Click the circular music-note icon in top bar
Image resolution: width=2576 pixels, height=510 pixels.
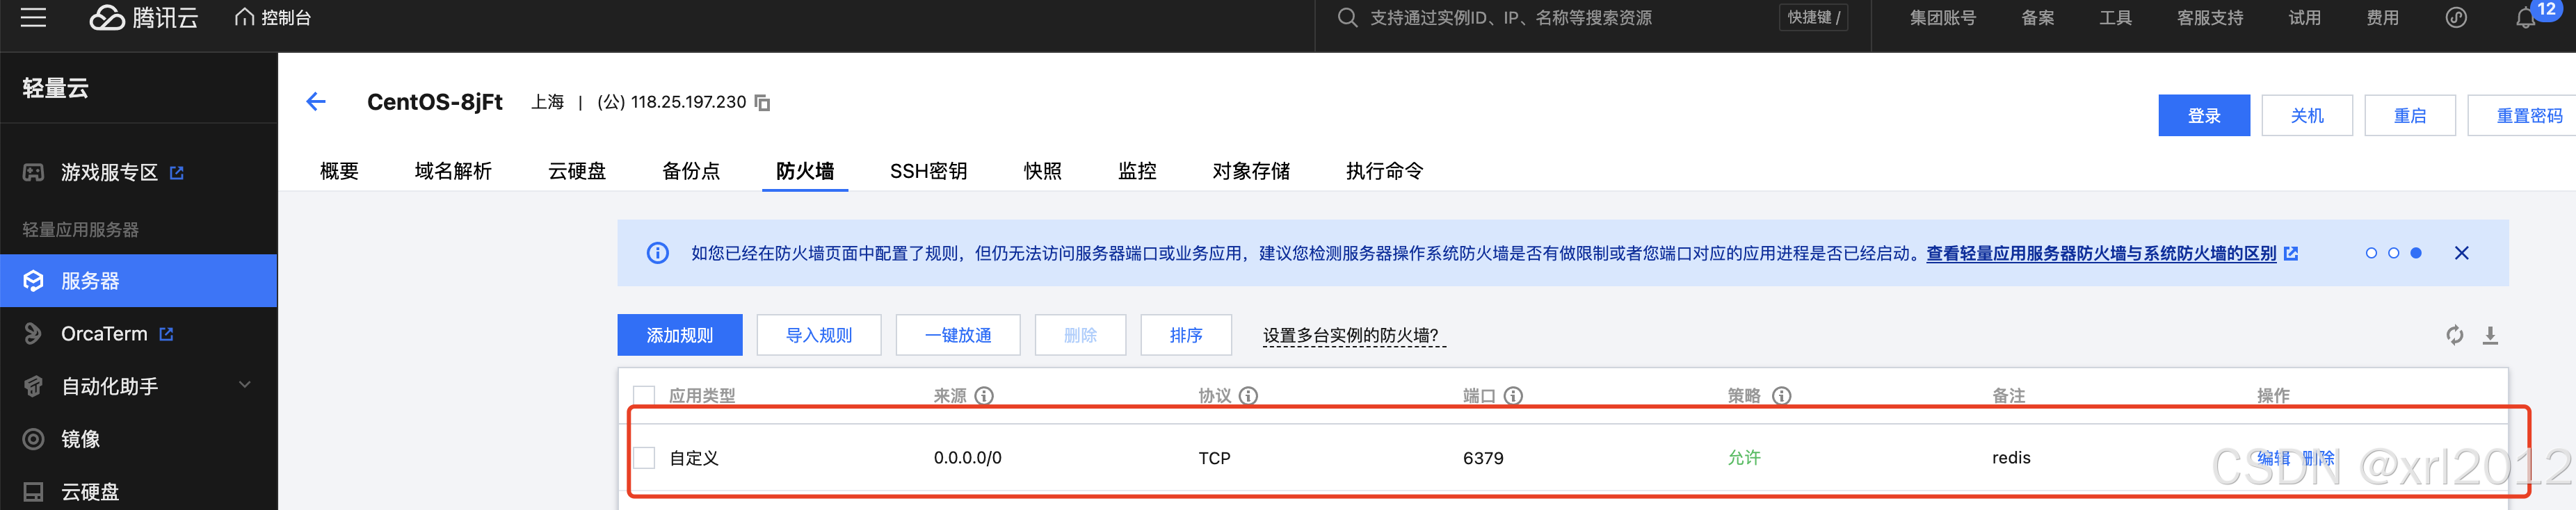2456,18
